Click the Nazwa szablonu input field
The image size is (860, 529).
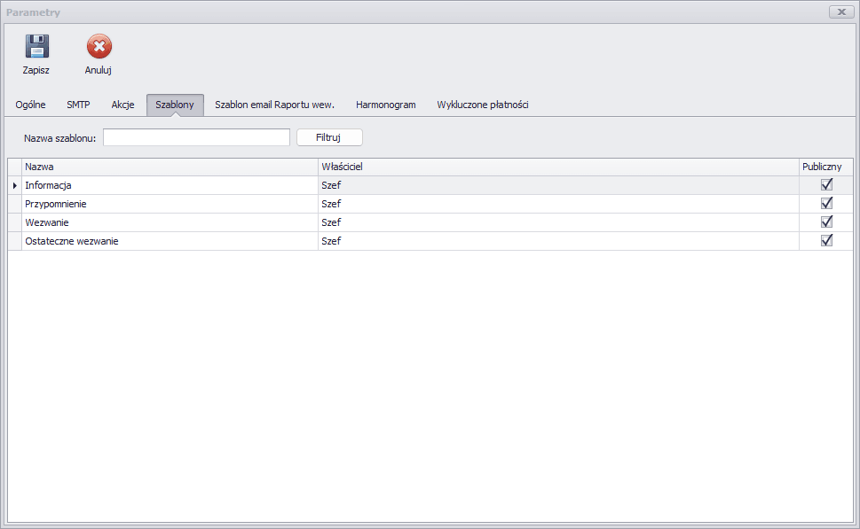[196, 137]
